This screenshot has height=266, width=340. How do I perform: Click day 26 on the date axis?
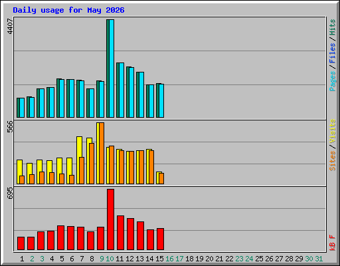pyautogui.click(x=269, y=259)
